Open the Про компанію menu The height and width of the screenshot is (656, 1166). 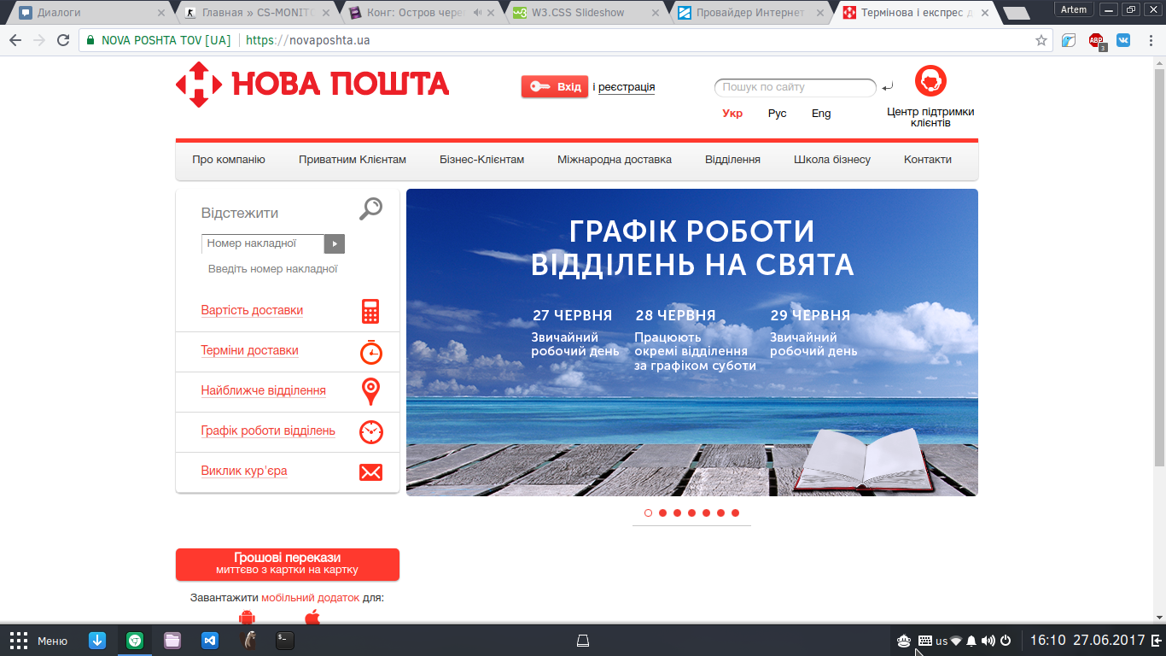(229, 160)
